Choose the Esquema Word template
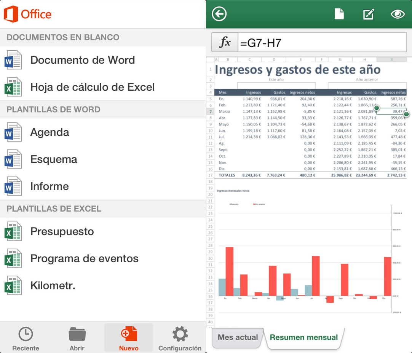Image resolution: width=412 pixels, height=353 pixels. [x=103, y=159]
